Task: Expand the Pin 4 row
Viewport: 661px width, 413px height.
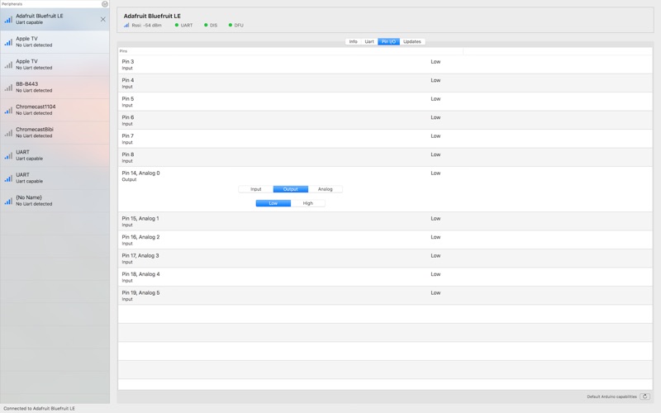Action: 385,83
